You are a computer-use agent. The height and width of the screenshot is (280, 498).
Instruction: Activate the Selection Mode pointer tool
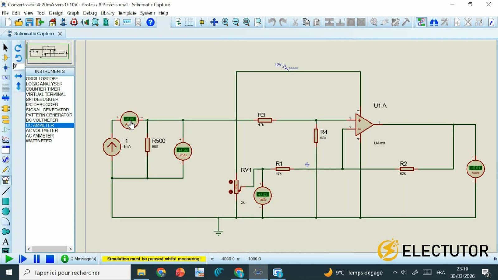pyautogui.click(x=5, y=48)
